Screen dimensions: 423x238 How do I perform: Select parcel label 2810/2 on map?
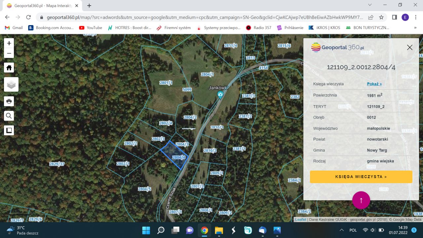click(210, 150)
